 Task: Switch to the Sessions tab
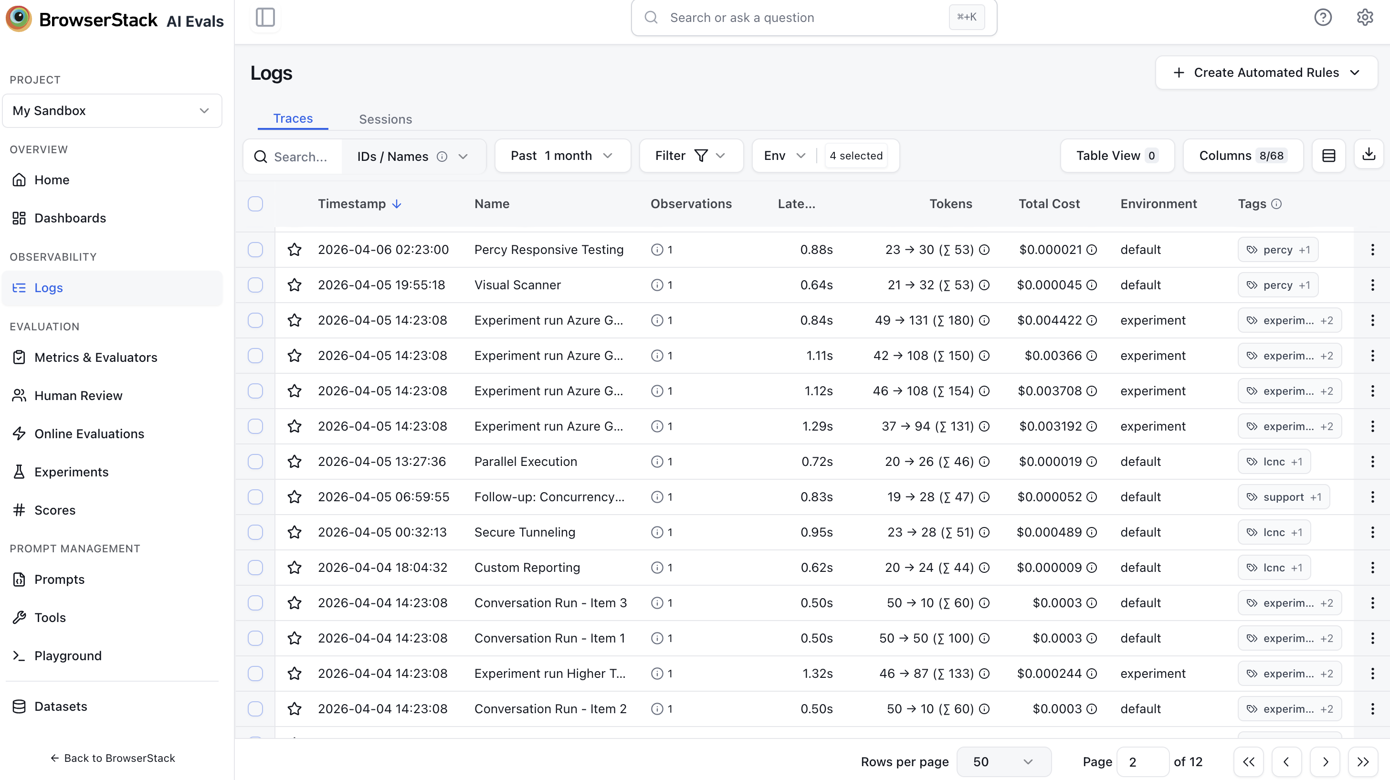click(x=385, y=119)
